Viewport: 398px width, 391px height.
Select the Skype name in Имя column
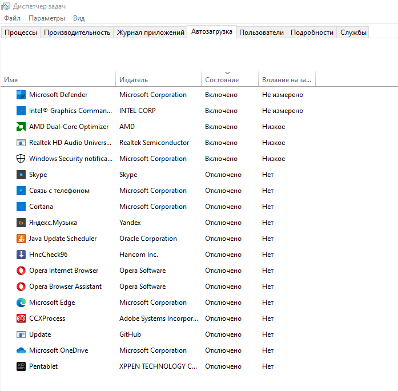tap(38, 175)
